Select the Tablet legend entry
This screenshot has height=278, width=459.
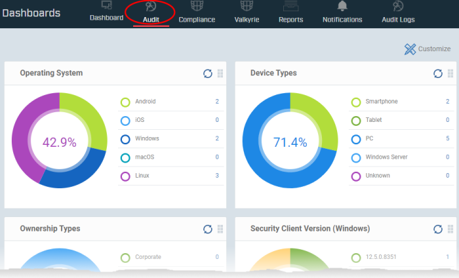[x=401, y=120]
